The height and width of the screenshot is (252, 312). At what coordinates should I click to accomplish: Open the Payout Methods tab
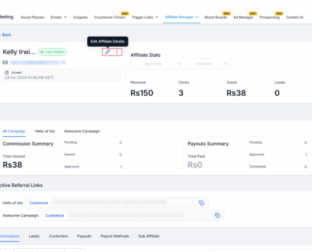pos(115,236)
